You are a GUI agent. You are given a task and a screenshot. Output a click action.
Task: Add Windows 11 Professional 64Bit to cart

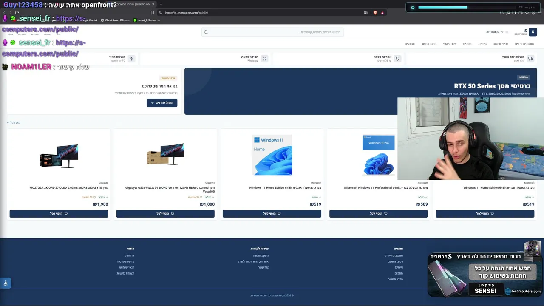coord(378,214)
